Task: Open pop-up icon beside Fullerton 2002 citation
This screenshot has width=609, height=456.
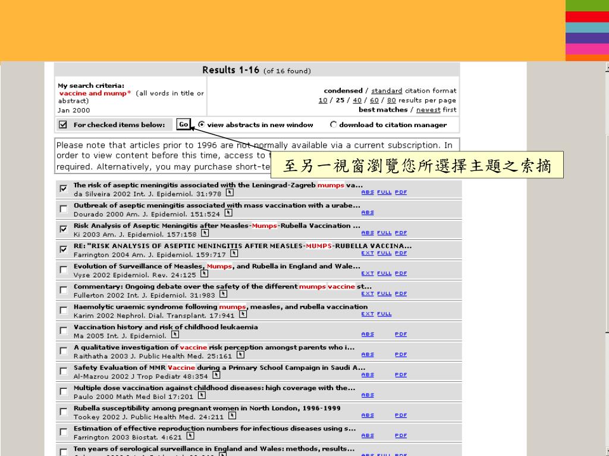Action: pyautogui.click(x=224, y=294)
